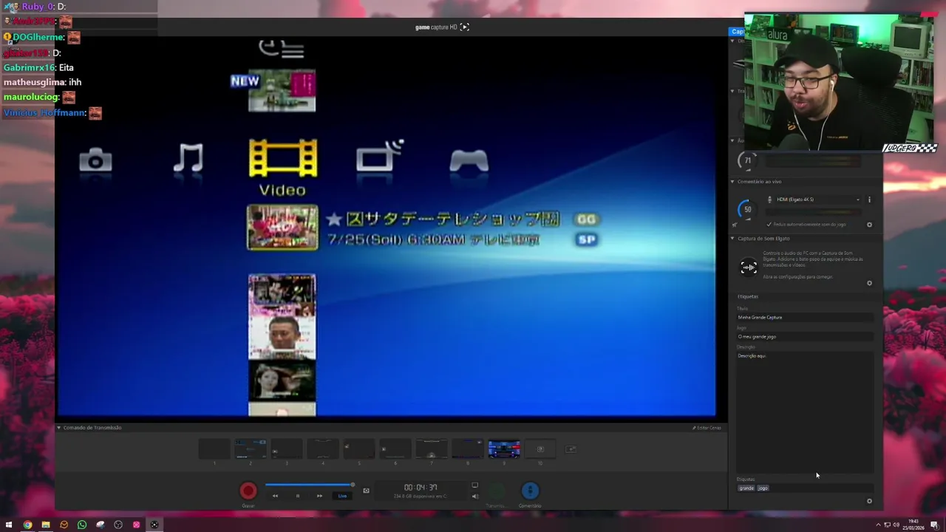Click the Descrição text area
This screenshot has width=946, height=532.
(805, 412)
